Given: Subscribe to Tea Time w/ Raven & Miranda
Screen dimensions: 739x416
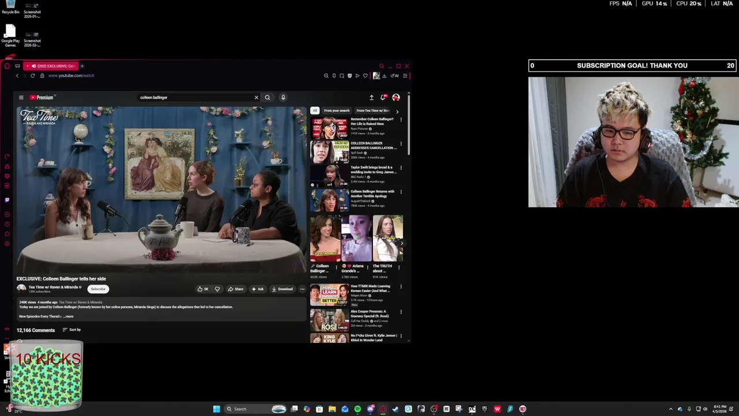Looking at the screenshot, I should (98, 289).
